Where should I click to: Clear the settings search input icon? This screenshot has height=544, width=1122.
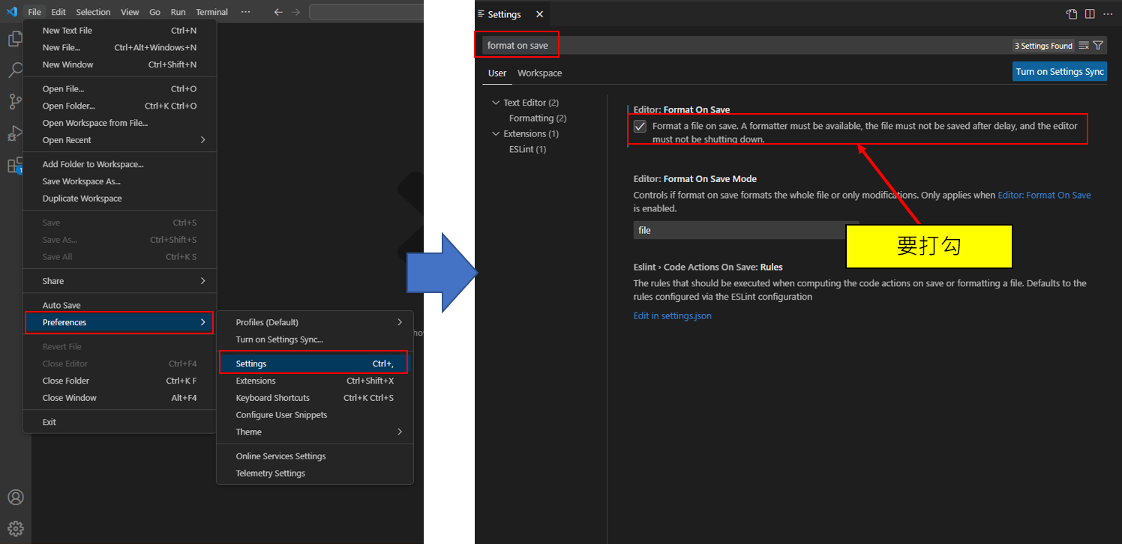pyautogui.click(x=1084, y=46)
